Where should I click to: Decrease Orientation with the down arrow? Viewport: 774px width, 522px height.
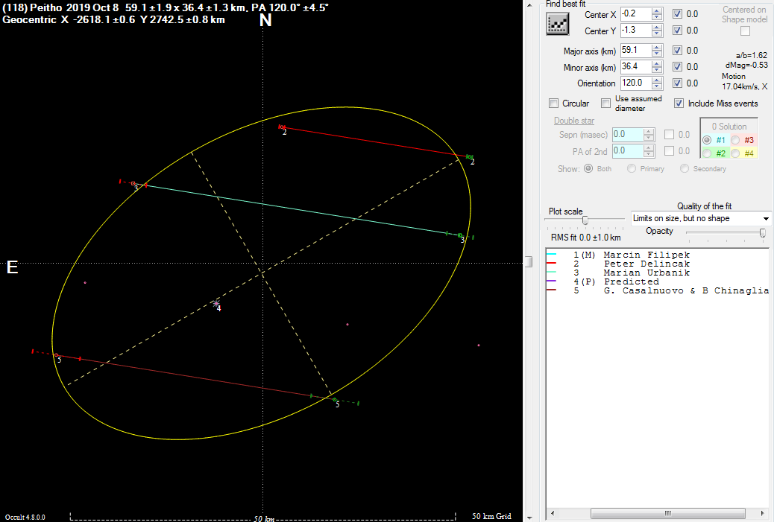coord(657,86)
